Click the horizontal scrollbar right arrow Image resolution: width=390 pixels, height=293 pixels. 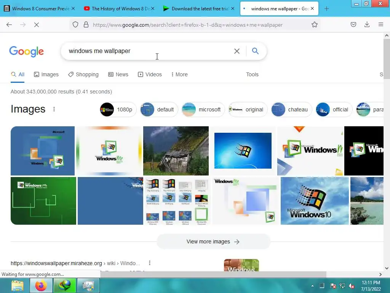click(x=380, y=274)
